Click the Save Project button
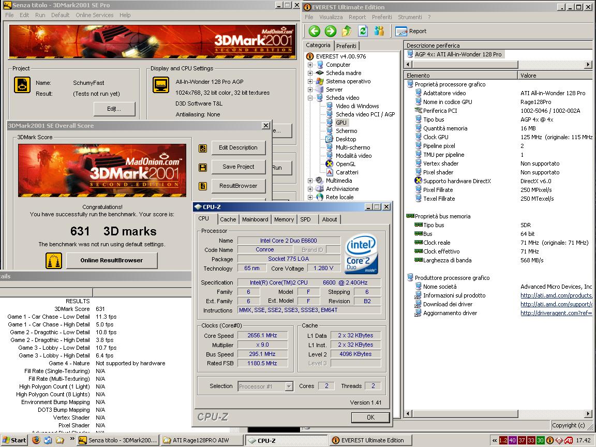 239,167
